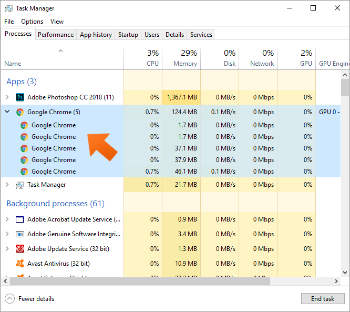Sort by the Network column header

258,58
